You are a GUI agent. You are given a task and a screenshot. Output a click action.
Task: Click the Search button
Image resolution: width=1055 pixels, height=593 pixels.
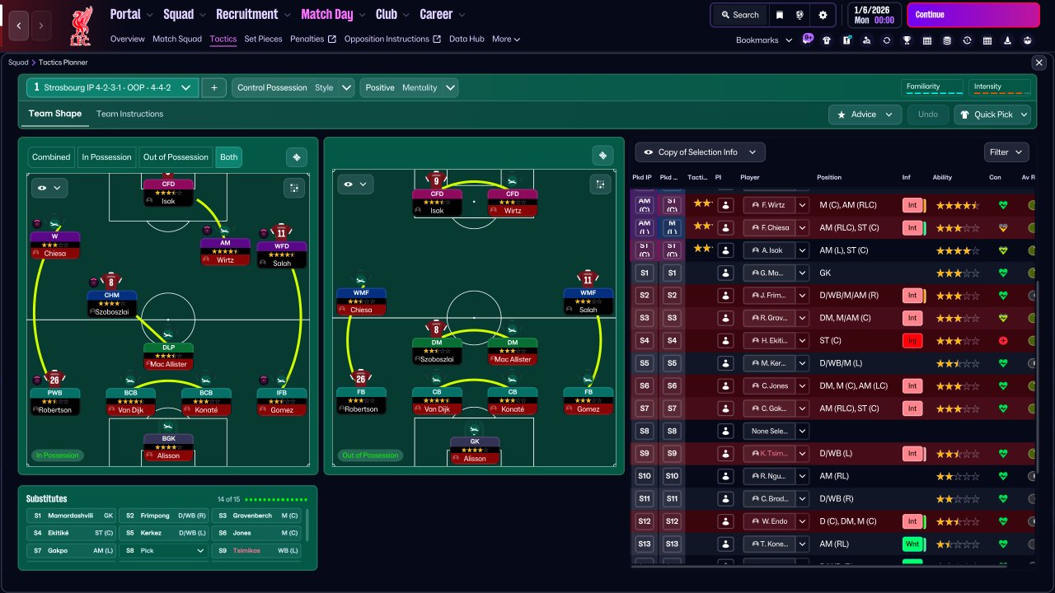click(739, 15)
